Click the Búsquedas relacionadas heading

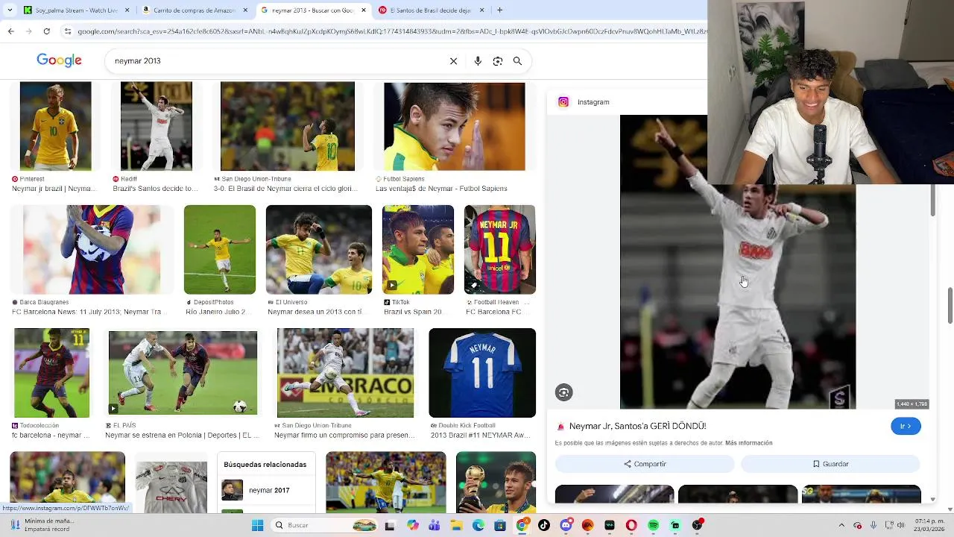(x=265, y=465)
